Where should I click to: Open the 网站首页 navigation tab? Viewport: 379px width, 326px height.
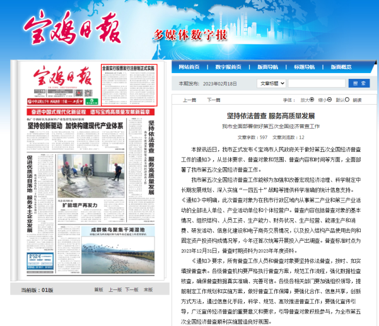tap(189, 67)
